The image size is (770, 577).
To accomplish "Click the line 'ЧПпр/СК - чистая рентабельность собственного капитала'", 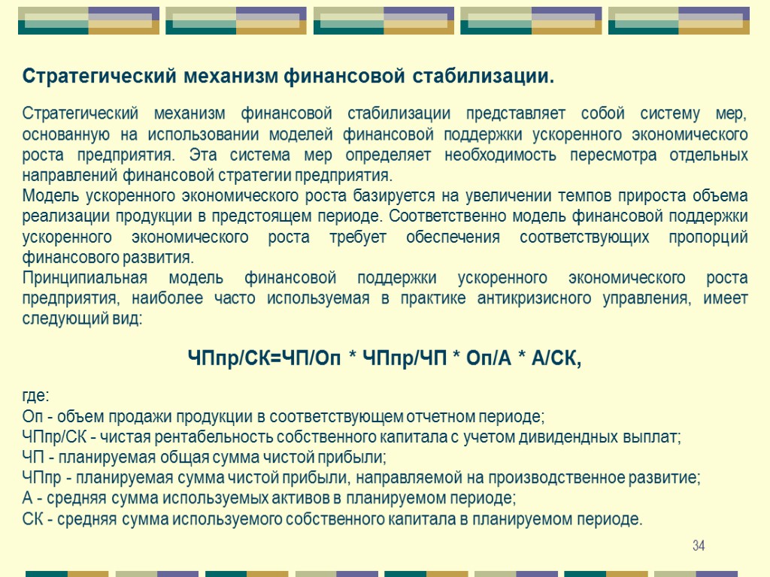I will [x=352, y=437].
